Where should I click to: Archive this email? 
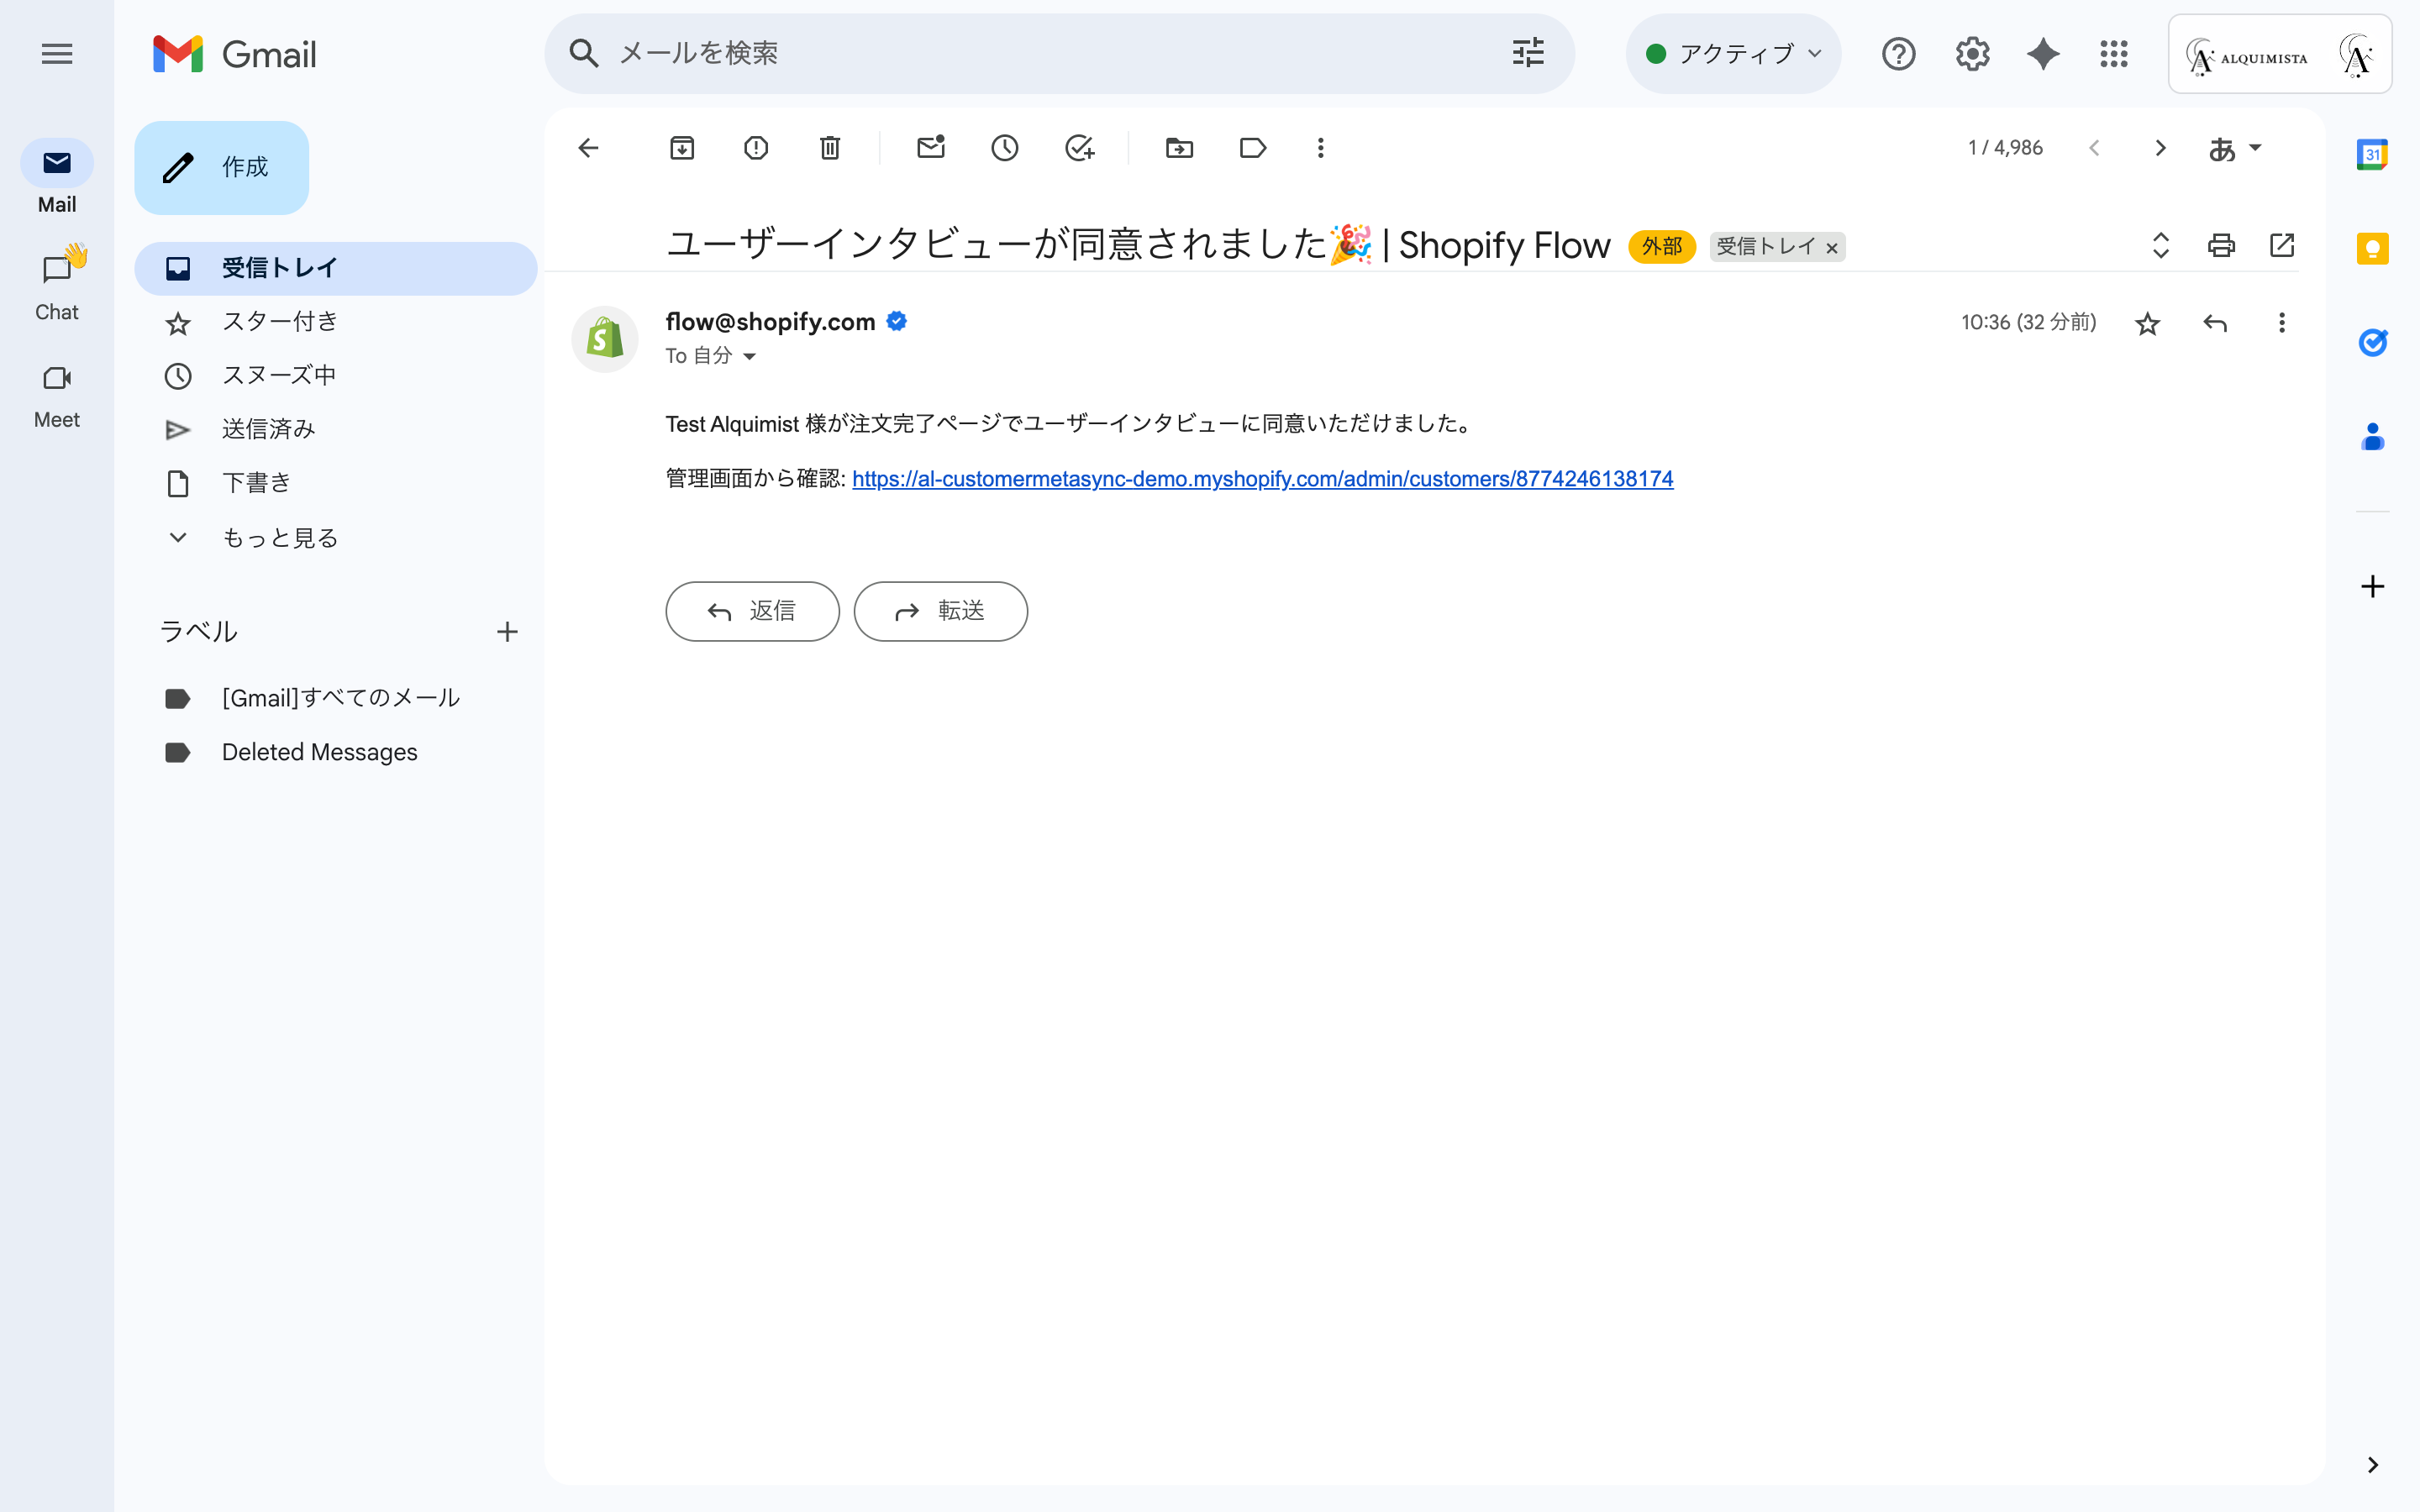click(x=682, y=148)
